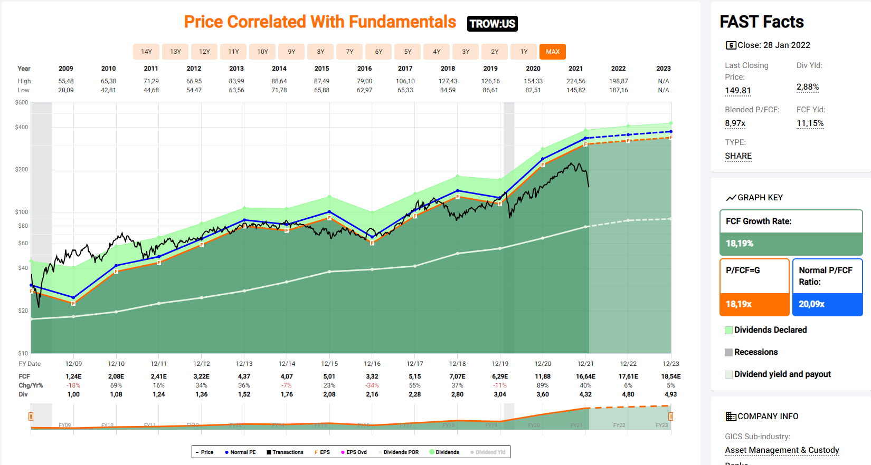
Task: Click the blue Normal PE legend dot
Action: point(226,452)
